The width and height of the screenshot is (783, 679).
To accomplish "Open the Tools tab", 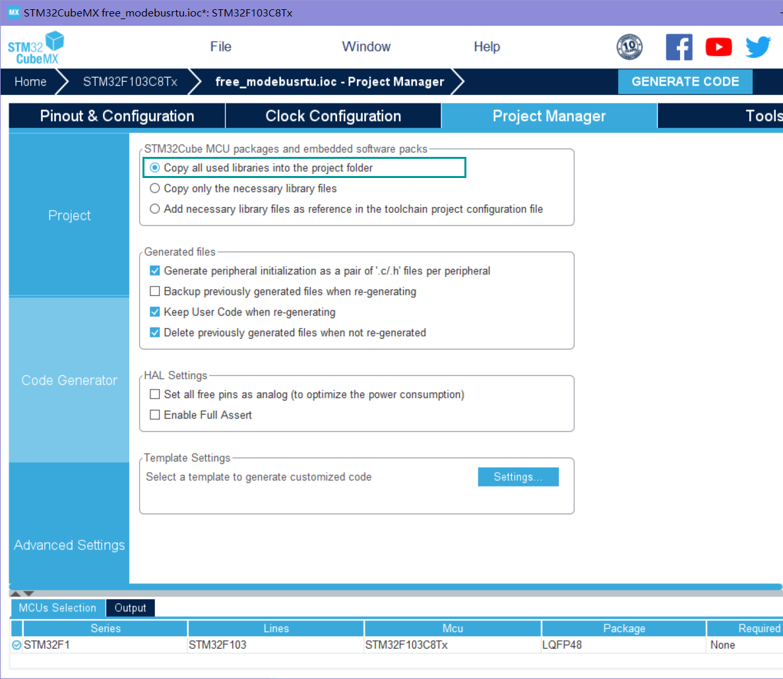I will [720, 116].
